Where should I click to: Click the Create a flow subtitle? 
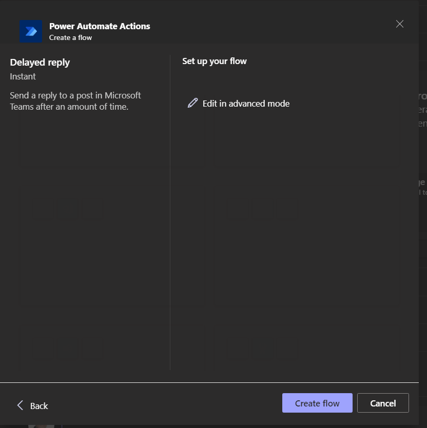(x=71, y=37)
